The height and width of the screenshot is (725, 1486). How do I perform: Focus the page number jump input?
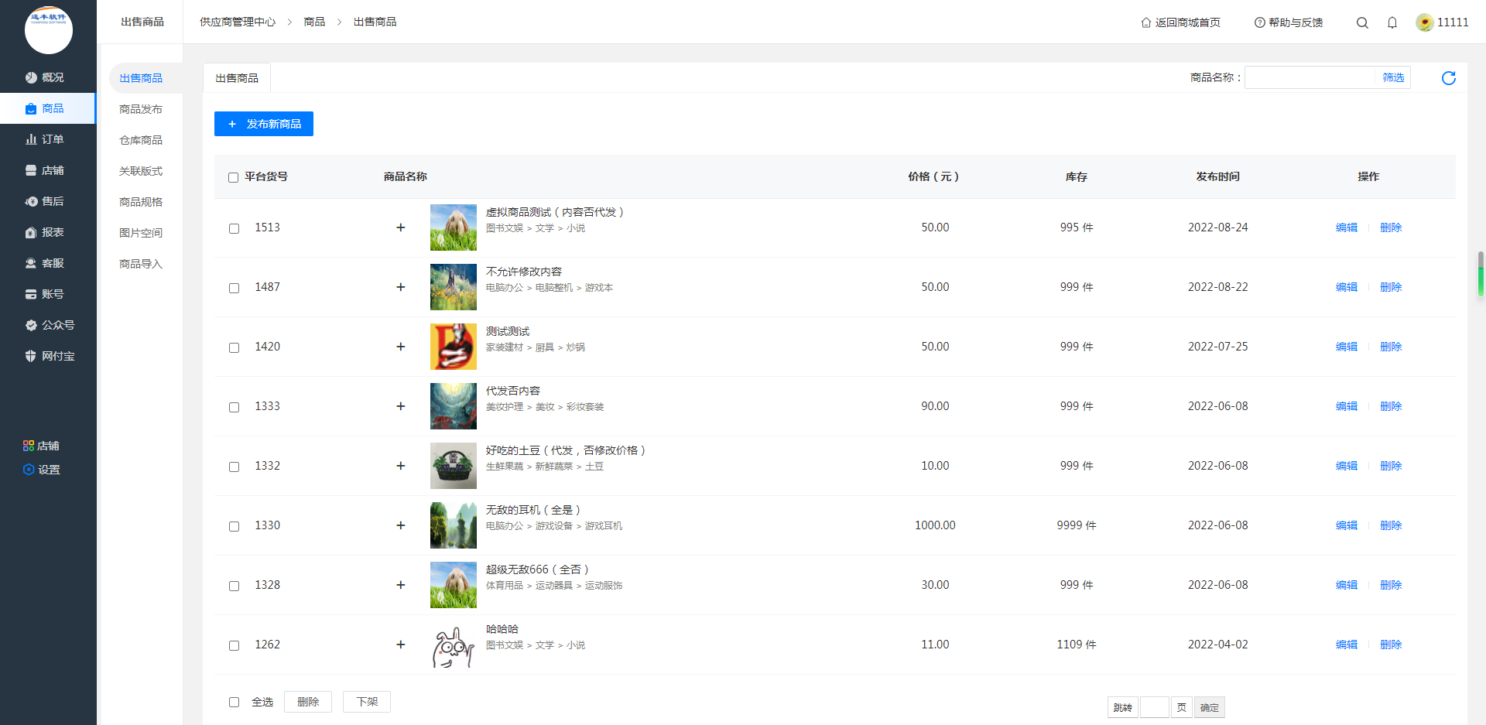pyautogui.click(x=1155, y=707)
